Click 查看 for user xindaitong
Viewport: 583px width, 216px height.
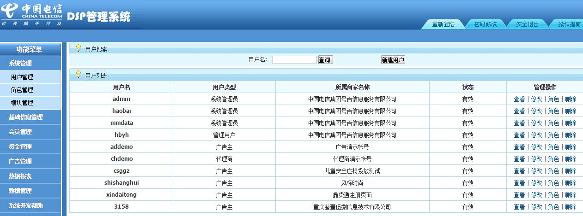pyautogui.click(x=519, y=195)
